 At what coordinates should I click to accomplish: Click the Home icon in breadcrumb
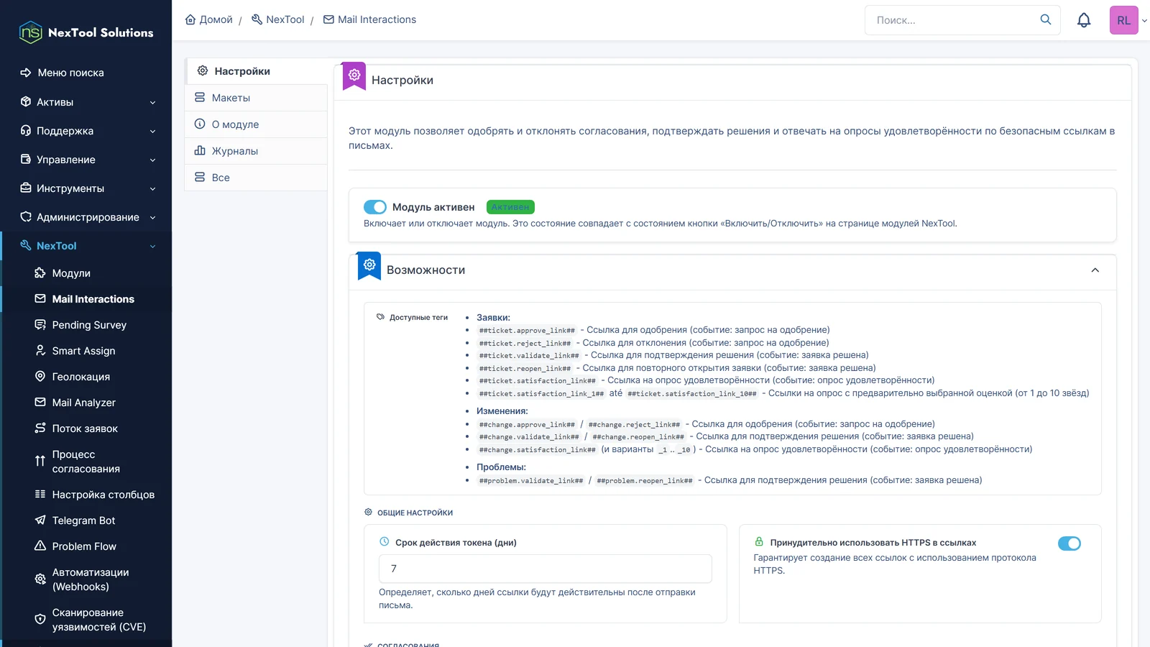point(190,19)
